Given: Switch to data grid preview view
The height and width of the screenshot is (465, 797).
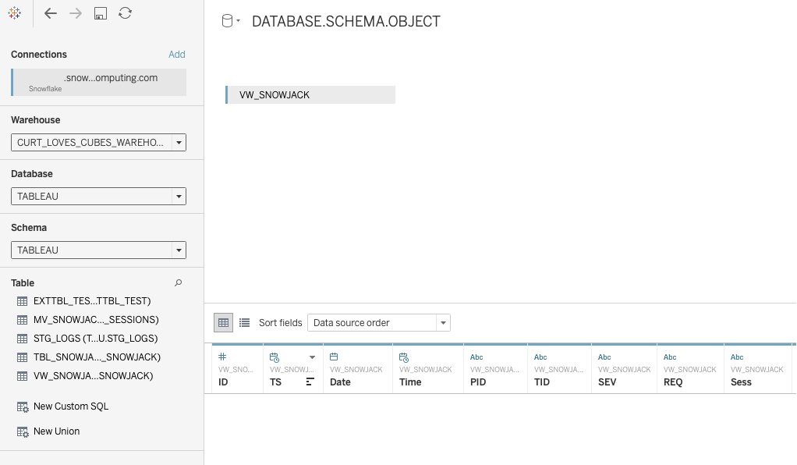Looking at the screenshot, I should point(223,322).
